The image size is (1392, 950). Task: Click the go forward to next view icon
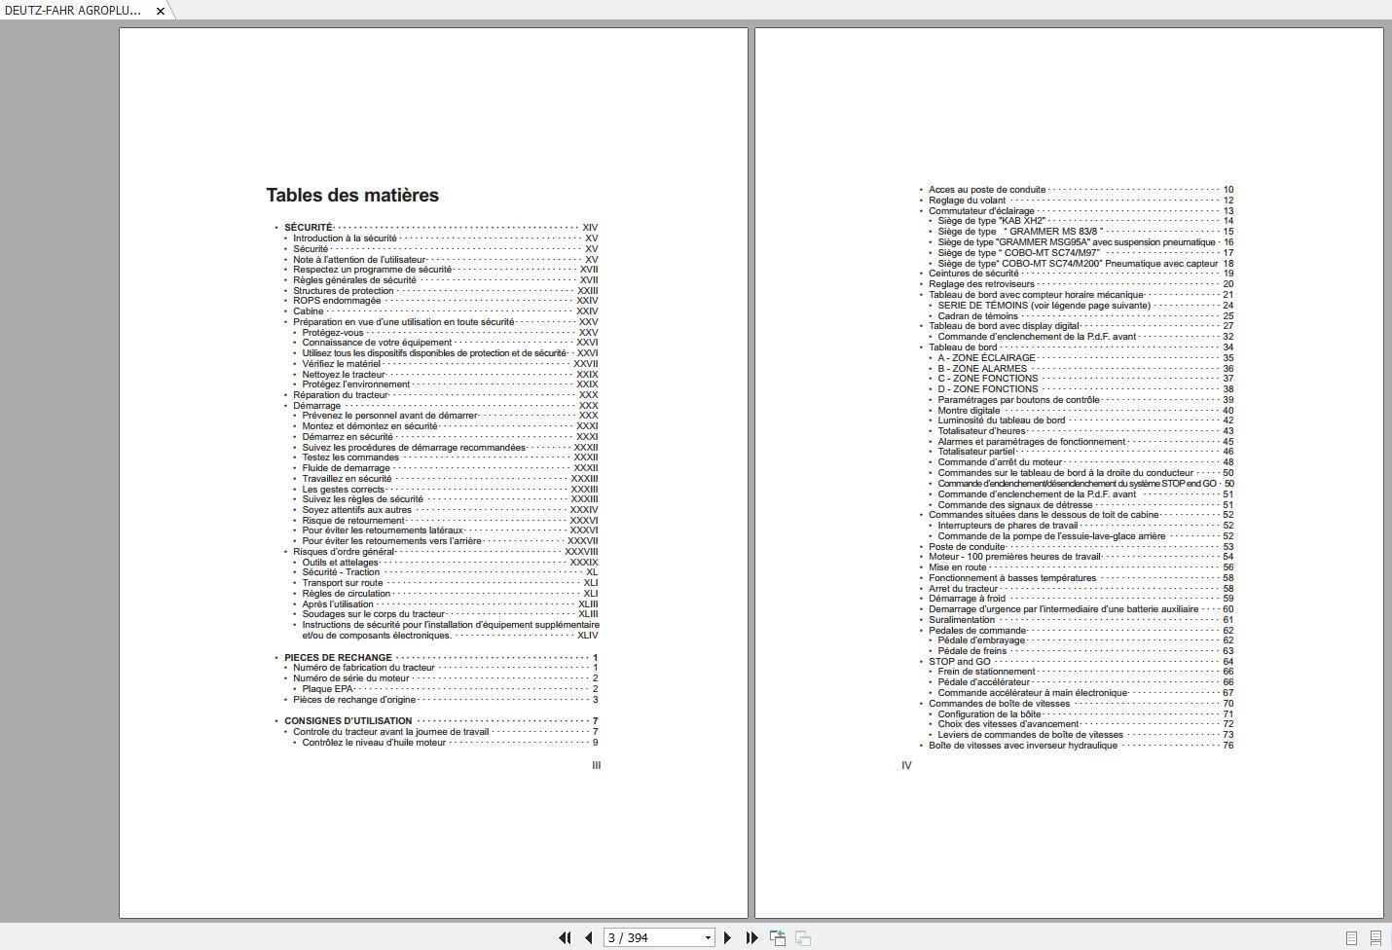coord(803,937)
